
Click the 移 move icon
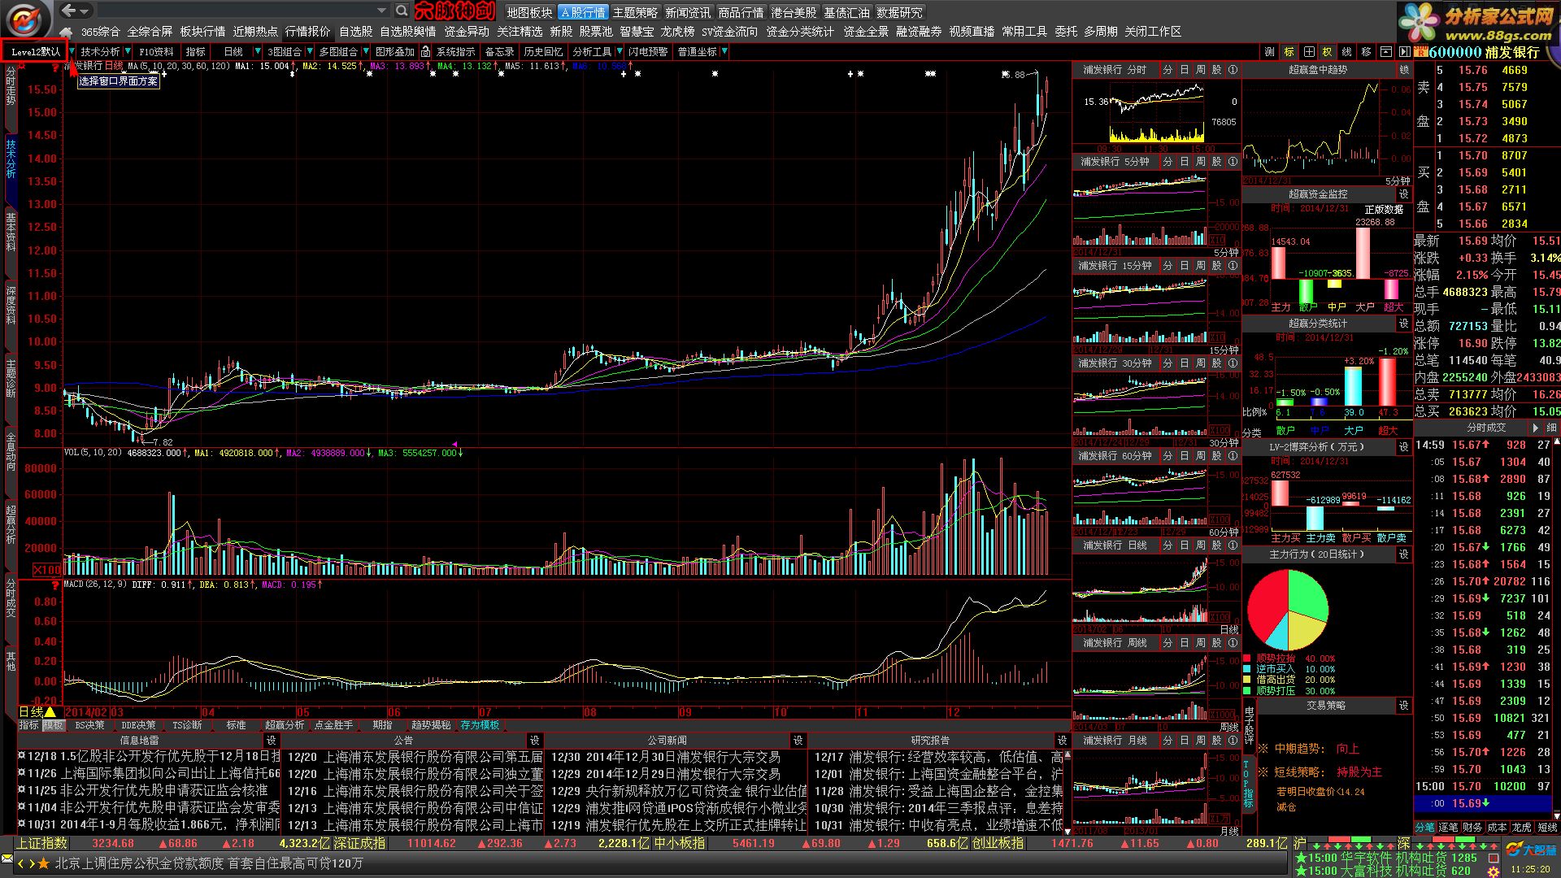(1367, 51)
